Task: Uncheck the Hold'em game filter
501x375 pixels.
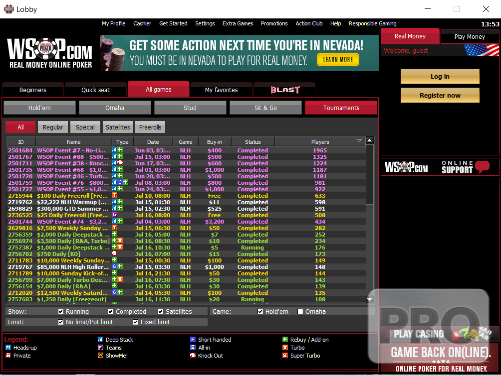Action: coord(260,312)
